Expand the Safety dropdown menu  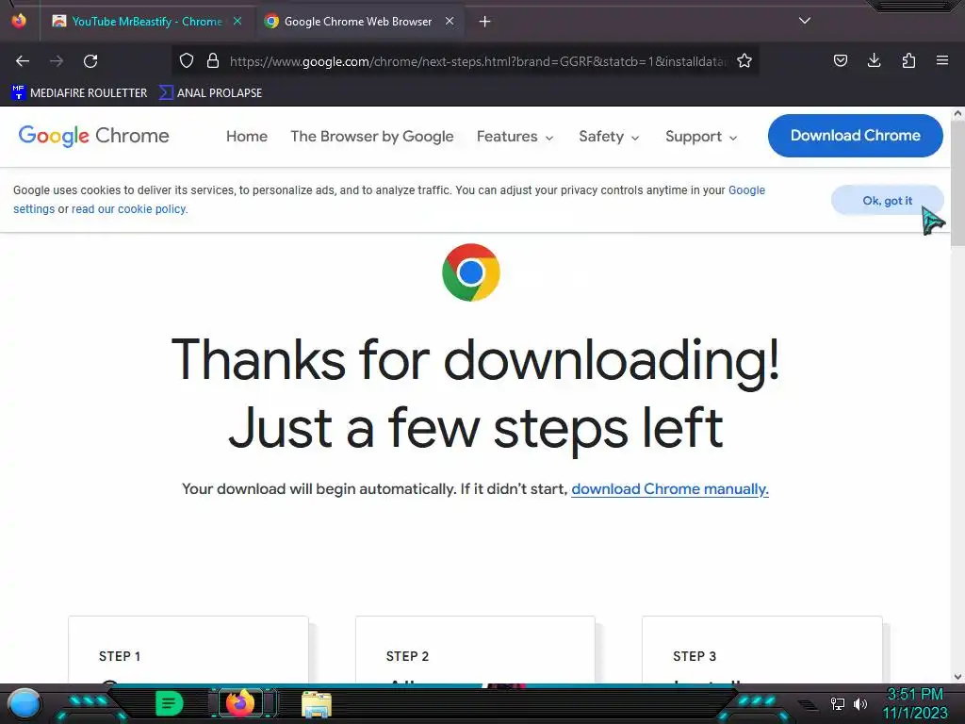click(x=609, y=136)
